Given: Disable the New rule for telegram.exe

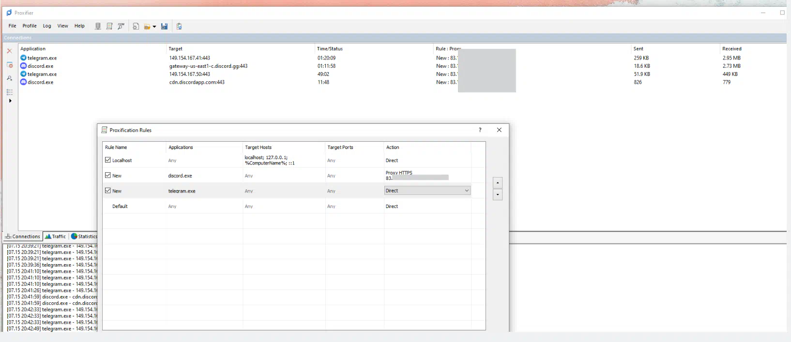Looking at the screenshot, I should point(108,191).
